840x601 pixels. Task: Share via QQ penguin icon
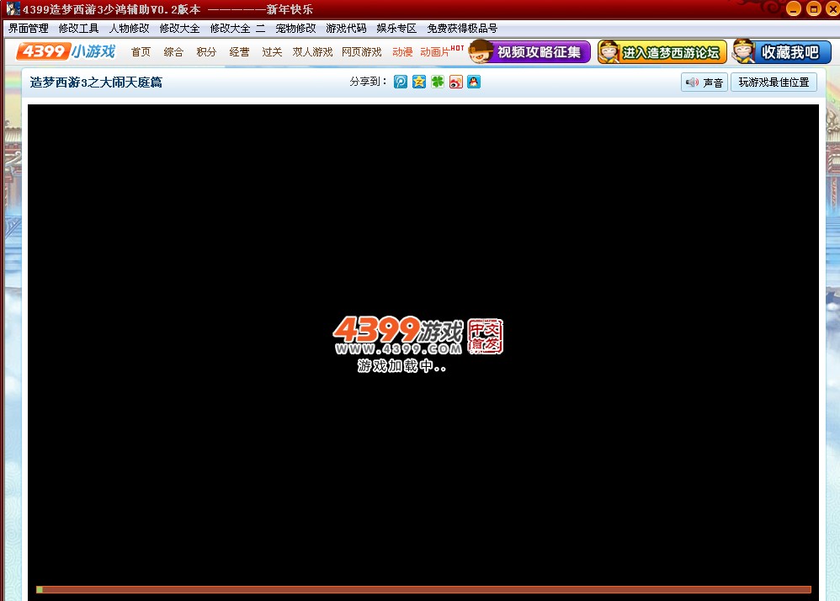[x=474, y=82]
